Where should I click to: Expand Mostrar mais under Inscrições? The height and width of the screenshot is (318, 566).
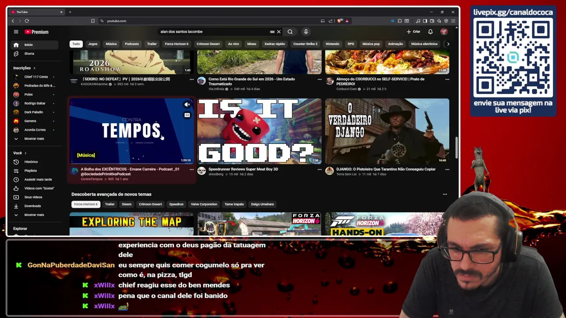tap(34, 139)
